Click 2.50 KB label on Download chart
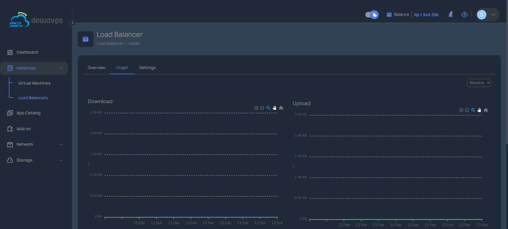This screenshot has width=508, height=229. pyautogui.click(x=96, y=113)
